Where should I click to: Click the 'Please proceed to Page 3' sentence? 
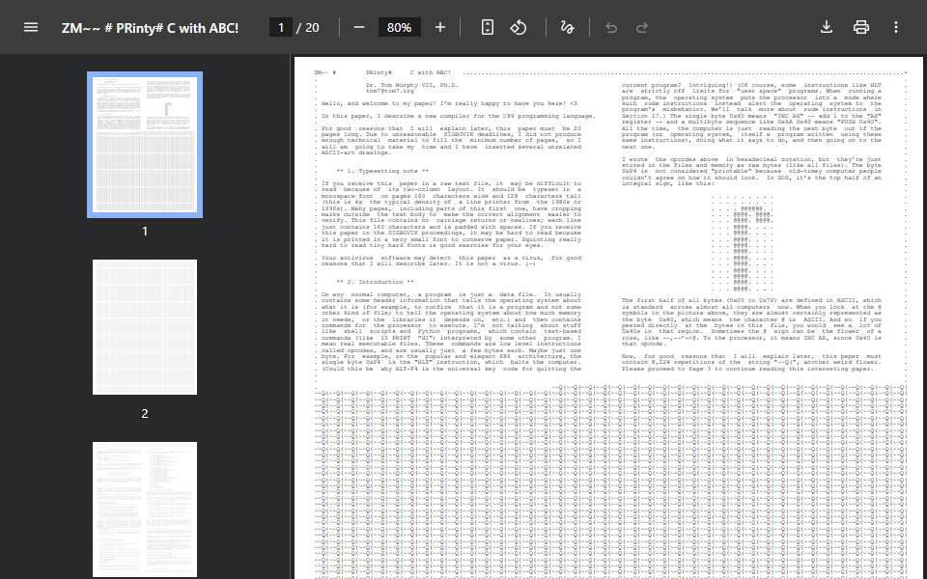746,369
